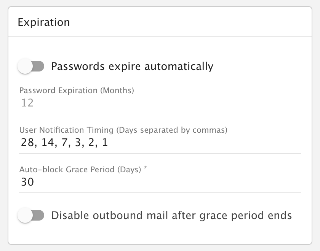Screen dimensions: 320x251
Task: Click the "(Days separated by commas)" hint text
Action: [x=171, y=130]
